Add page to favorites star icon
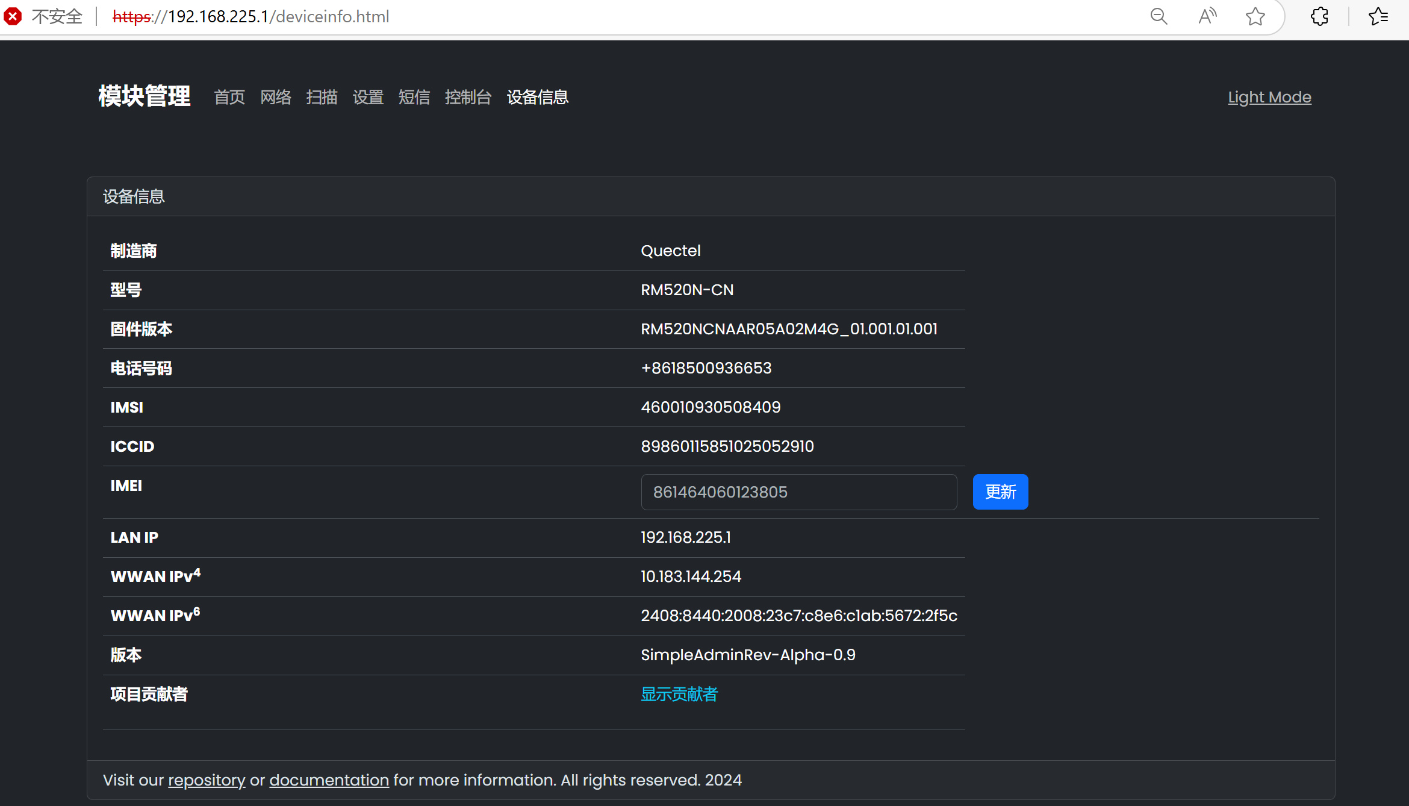 tap(1255, 16)
